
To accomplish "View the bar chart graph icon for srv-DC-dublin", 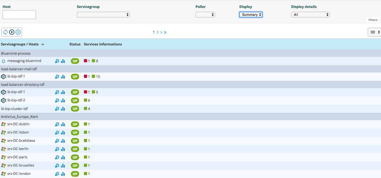I will (63, 124).
